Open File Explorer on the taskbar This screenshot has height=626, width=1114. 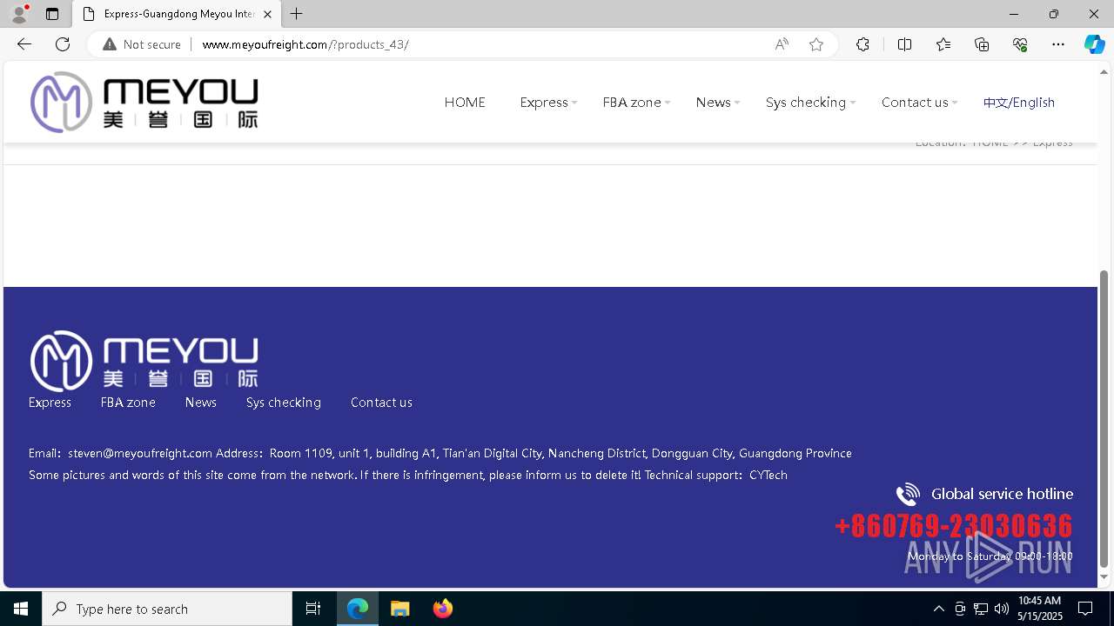tap(400, 609)
